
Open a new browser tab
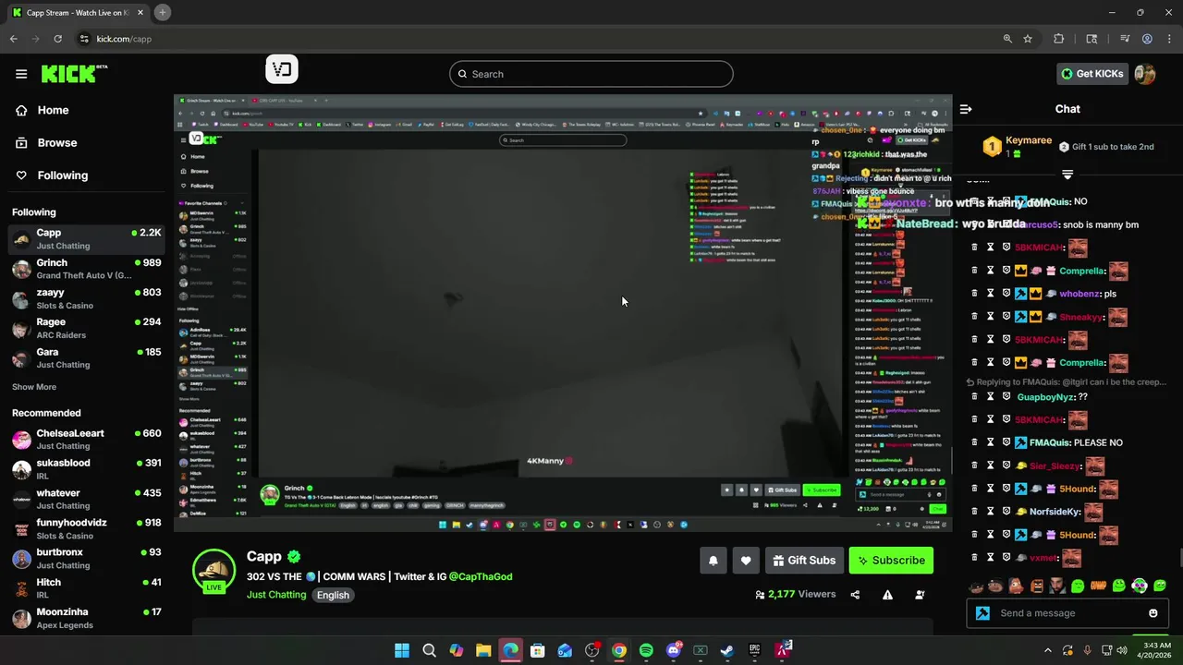162,12
